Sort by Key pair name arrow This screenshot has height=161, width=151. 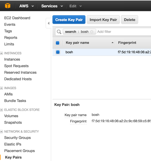pos(112,43)
